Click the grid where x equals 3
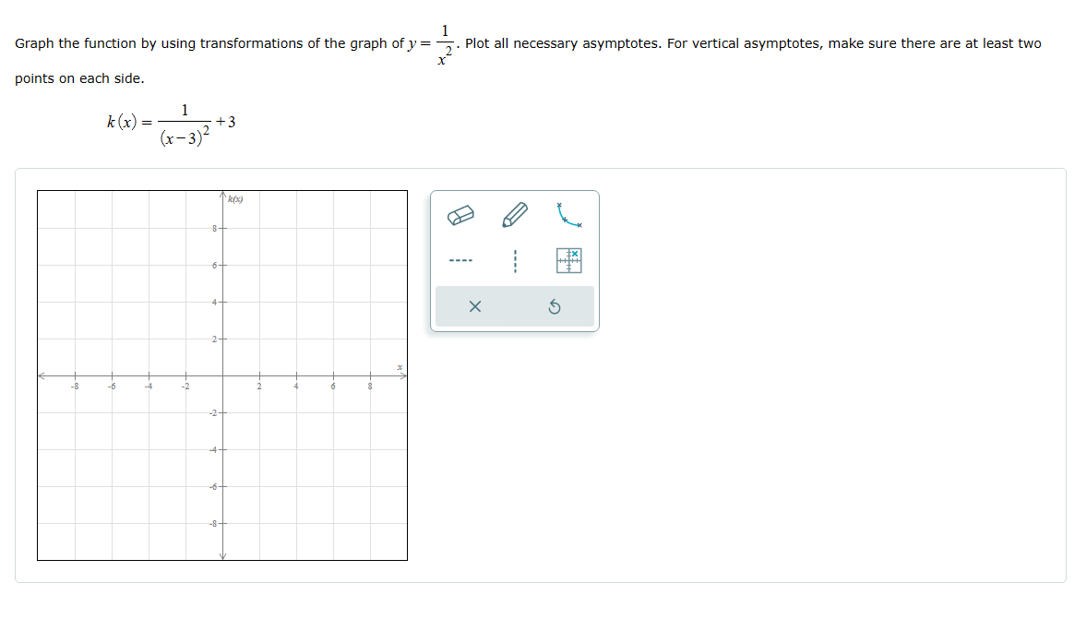1075x619 pixels. [278, 375]
